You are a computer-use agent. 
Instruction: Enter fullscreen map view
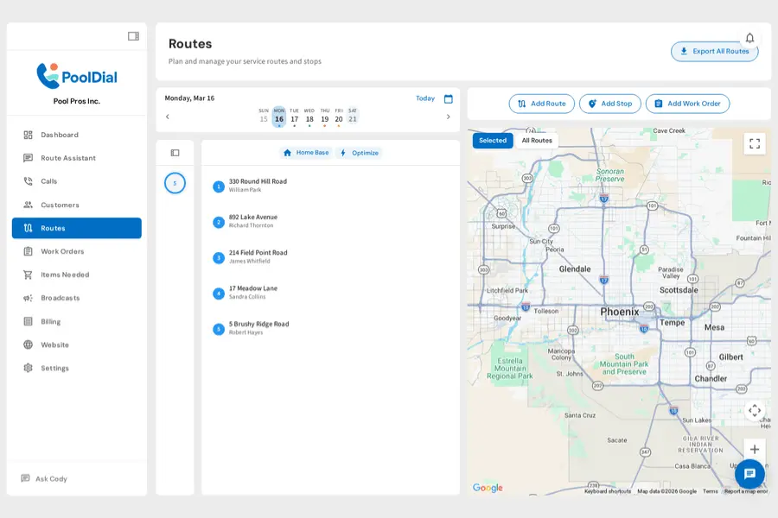pyautogui.click(x=754, y=144)
